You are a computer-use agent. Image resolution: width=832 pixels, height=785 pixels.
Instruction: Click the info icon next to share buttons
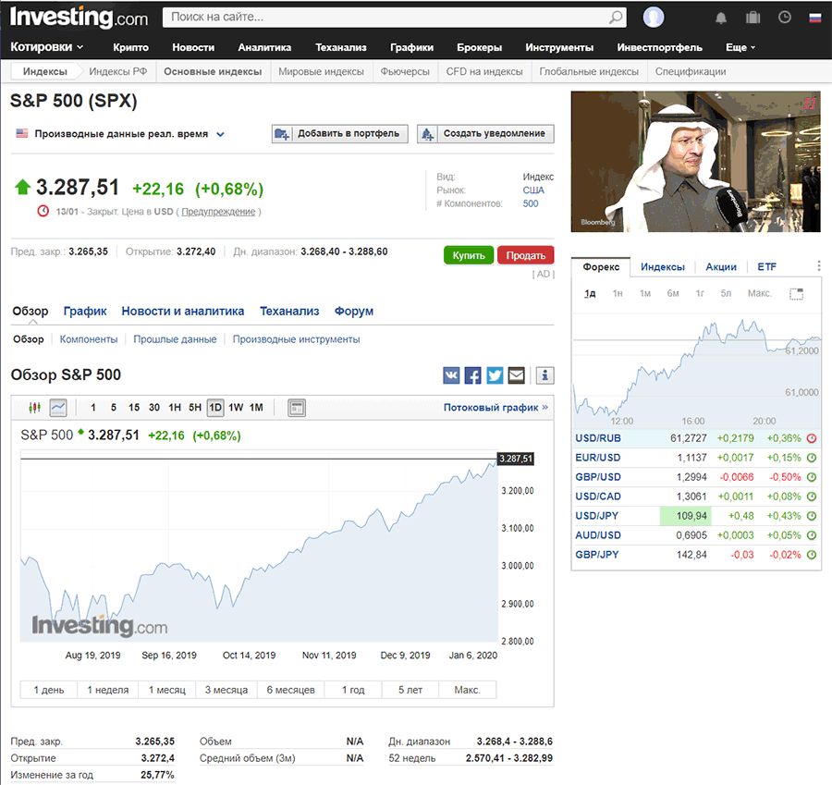[x=544, y=375]
